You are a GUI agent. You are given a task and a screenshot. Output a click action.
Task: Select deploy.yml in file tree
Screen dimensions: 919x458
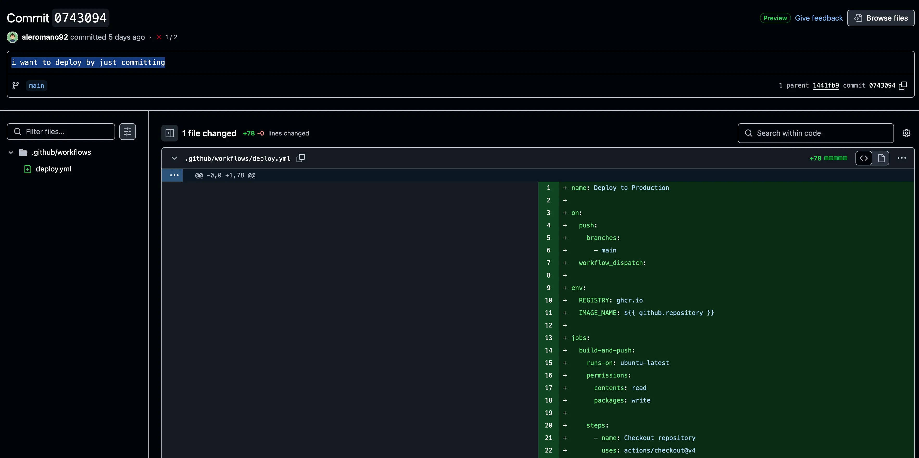pyautogui.click(x=54, y=169)
